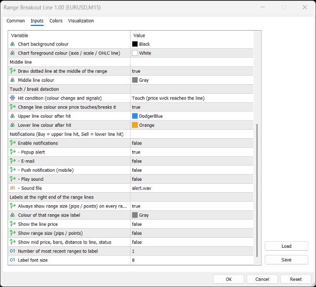Image resolution: width=316 pixels, height=287 pixels.
Task: Edit the alert.wav sound file value
Action: pos(192,188)
